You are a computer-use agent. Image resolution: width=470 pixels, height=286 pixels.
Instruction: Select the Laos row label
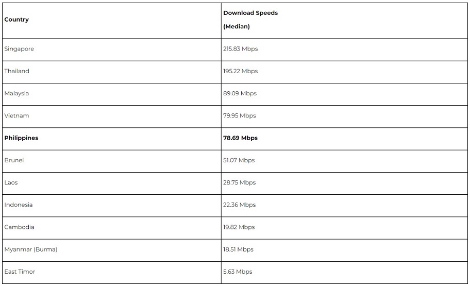click(11, 182)
